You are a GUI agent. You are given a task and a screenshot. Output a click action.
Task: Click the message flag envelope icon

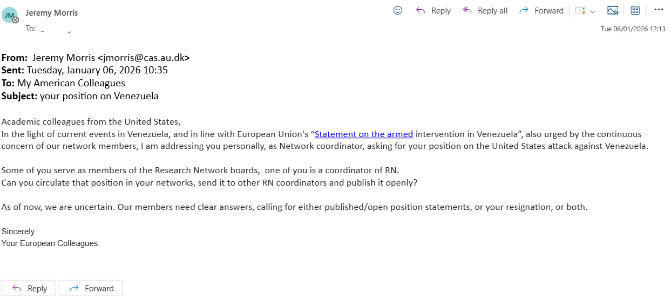tap(580, 11)
